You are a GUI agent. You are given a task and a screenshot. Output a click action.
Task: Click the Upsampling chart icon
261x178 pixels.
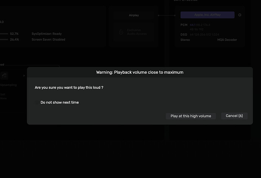click(x=4, y=76)
